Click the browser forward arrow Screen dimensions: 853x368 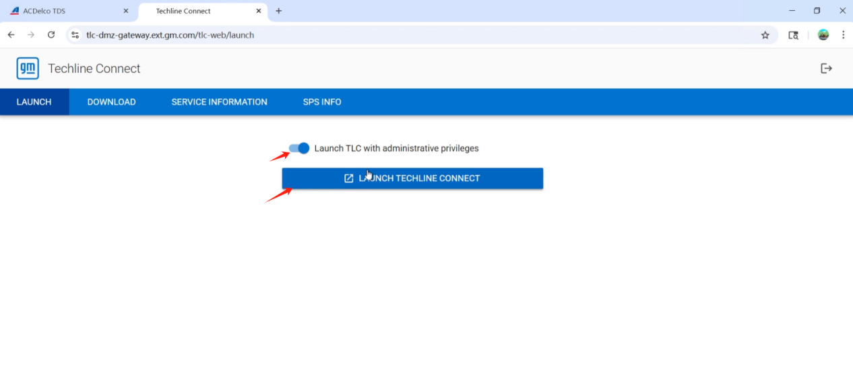31,35
